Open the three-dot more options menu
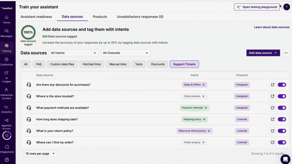This screenshot has width=292, height=164. click(x=286, y=53)
